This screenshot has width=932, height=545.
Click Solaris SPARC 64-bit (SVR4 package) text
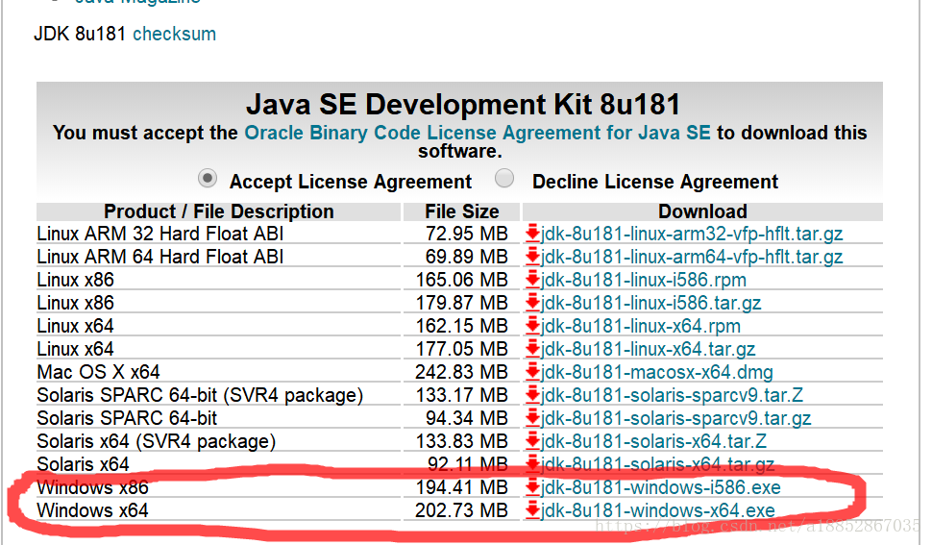pos(200,395)
